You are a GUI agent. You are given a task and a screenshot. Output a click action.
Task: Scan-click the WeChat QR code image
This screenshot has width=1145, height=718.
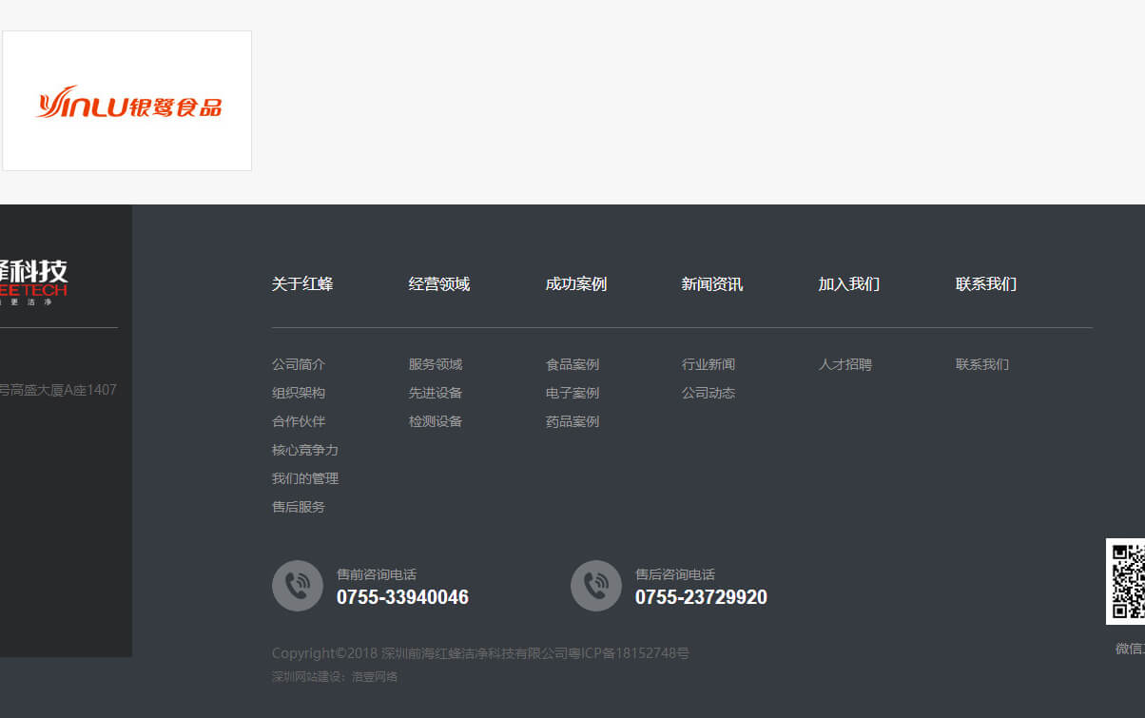tap(1132, 581)
